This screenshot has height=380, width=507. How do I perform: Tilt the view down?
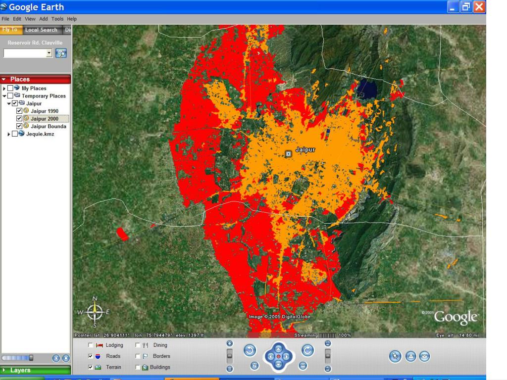328,368
